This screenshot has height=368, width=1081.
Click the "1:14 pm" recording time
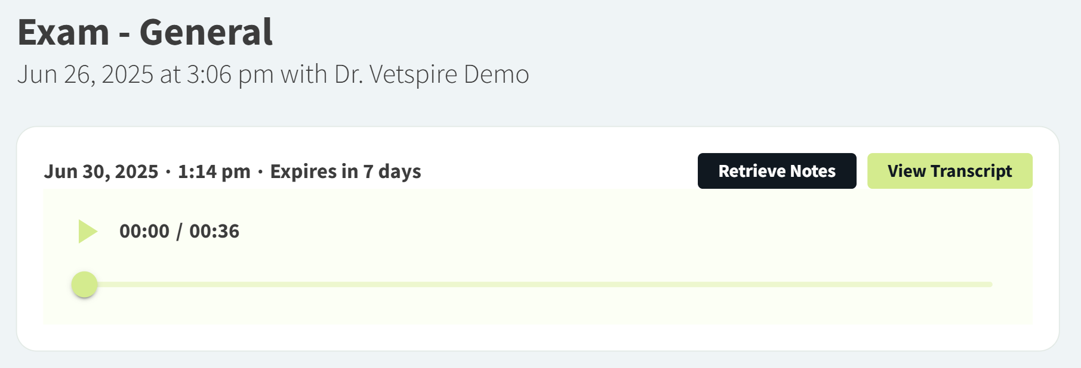(x=214, y=171)
